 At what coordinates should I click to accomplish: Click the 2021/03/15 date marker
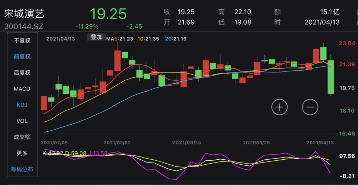click(x=187, y=142)
